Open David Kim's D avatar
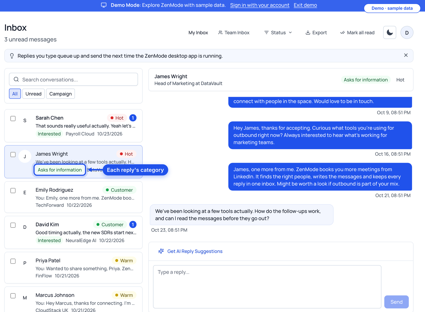Viewport: 425px width, 312px height. click(25, 227)
